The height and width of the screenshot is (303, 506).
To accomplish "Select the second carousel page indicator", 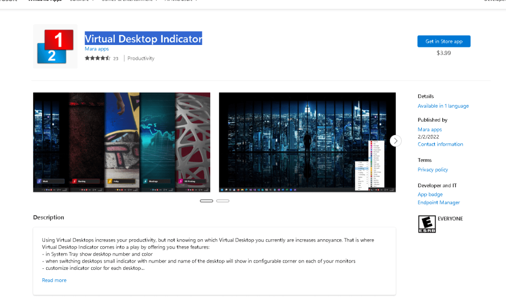I will pyautogui.click(x=223, y=201).
